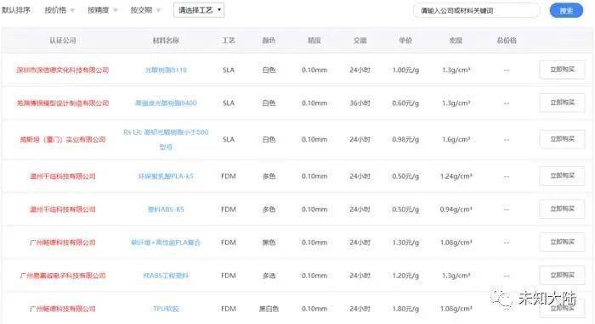595x324 pixels.
Task: Click 立即购买 in the carbon-fiber PLA composite row
Action: 562,243
